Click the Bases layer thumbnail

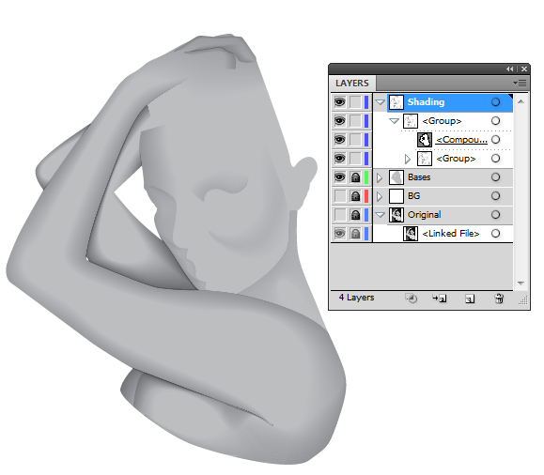[x=396, y=177]
